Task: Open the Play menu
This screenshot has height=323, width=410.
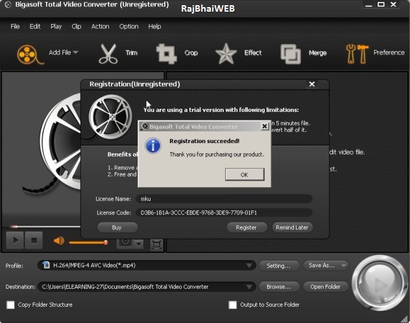Action: 56,27
